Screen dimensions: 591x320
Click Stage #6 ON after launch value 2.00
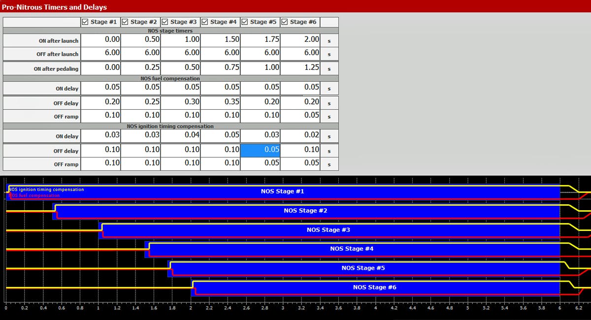(300, 40)
